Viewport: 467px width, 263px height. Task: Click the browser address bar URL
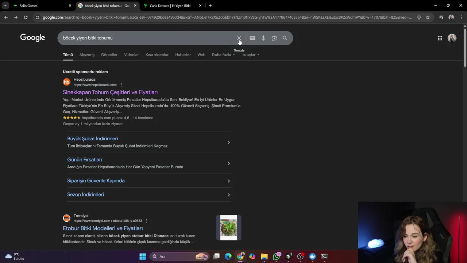227,17
